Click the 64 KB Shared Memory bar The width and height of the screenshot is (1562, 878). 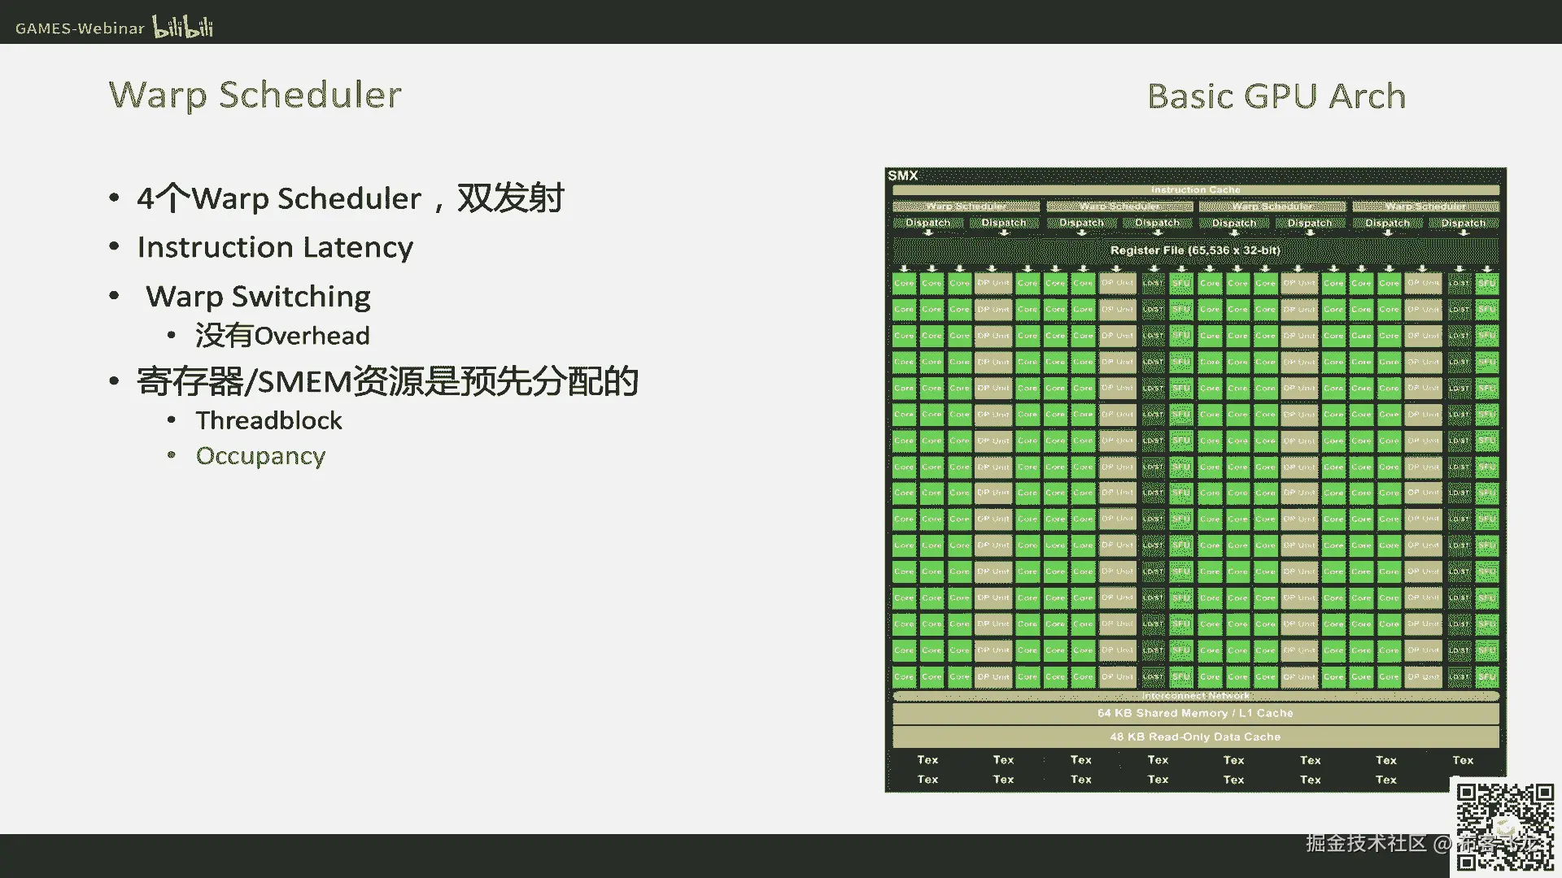[1195, 713]
